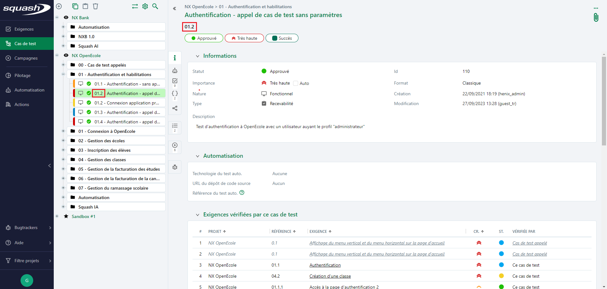607x289 pixels.
Task: Open settings via the gear icon
Action: tap(145, 6)
